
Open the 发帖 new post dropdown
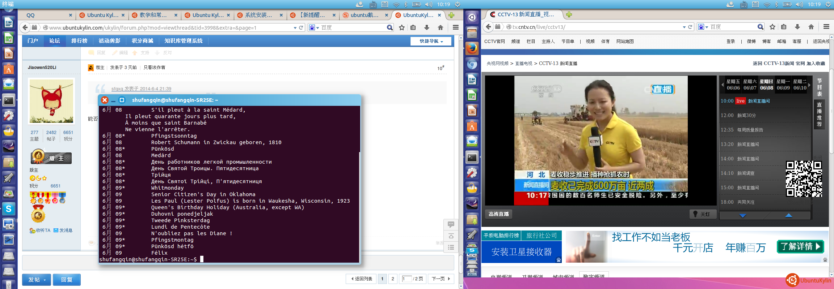pos(37,280)
